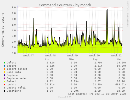Click the dark blue Replace swatch
The height and width of the screenshot is (100, 130).
[x=4, y=75]
